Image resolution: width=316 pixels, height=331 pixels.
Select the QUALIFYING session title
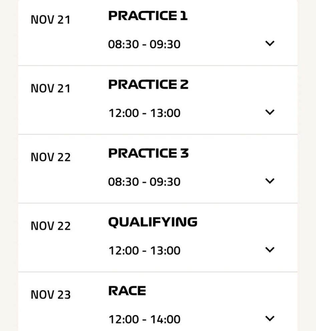(152, 222)
